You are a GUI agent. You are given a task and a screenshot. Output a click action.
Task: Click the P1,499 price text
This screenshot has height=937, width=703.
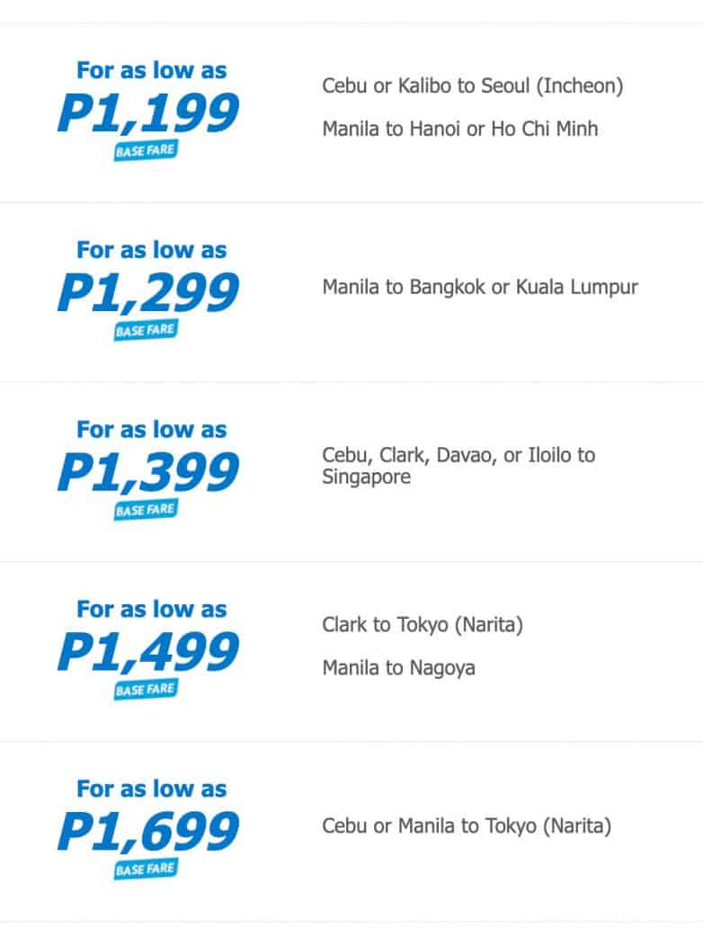[x=148, y=653]
